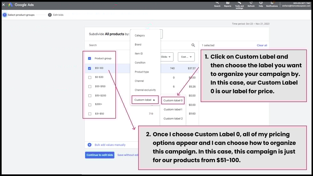
Task: Choose Category in subdivide menu
Action: coord(140,35)
